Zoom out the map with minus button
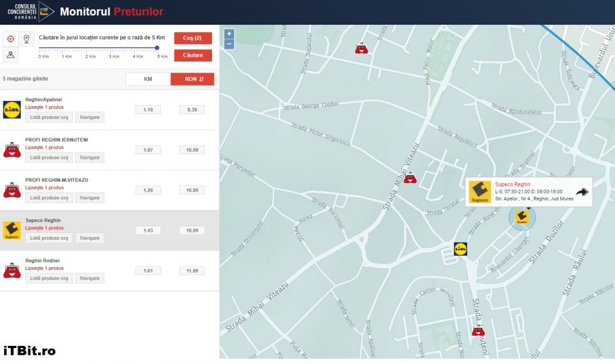615x364 pixels. [x=229, y=44]
